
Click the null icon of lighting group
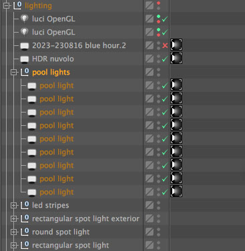17,5
